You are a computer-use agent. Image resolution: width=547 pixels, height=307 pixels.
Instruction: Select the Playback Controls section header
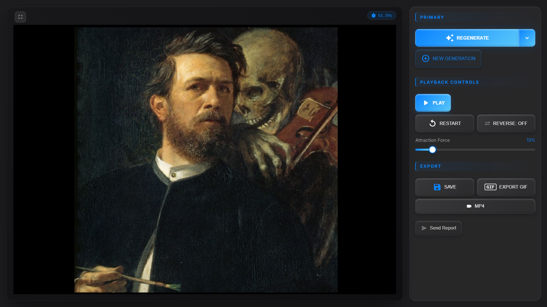pyautogui.click(x=449, y=82)
